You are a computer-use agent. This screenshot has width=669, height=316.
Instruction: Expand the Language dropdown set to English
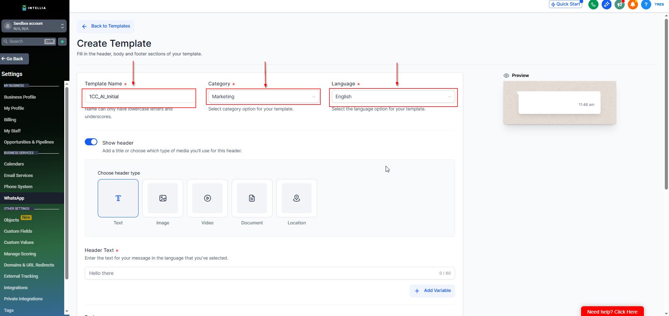tap(393, 97)
